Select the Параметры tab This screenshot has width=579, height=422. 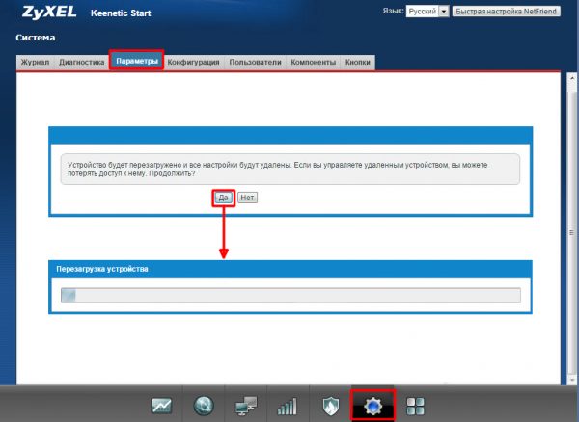coord(137,61)
